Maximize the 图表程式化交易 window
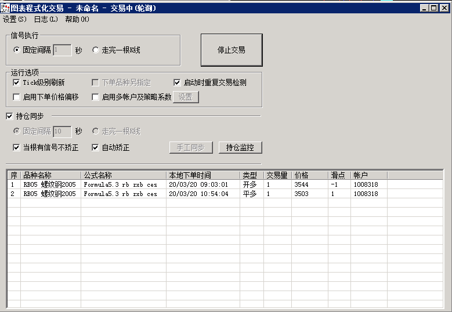Screen dimensions: 452x312 [x=433, y=8]
